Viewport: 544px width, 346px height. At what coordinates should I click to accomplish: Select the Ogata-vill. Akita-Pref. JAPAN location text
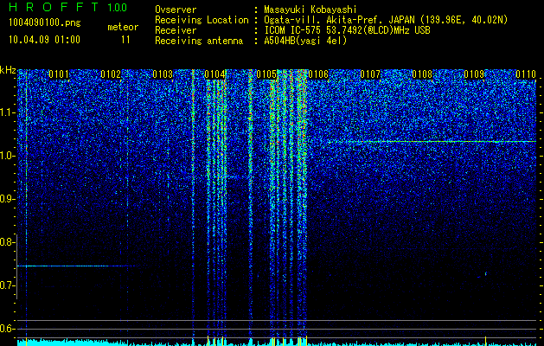tap(387, 20)
